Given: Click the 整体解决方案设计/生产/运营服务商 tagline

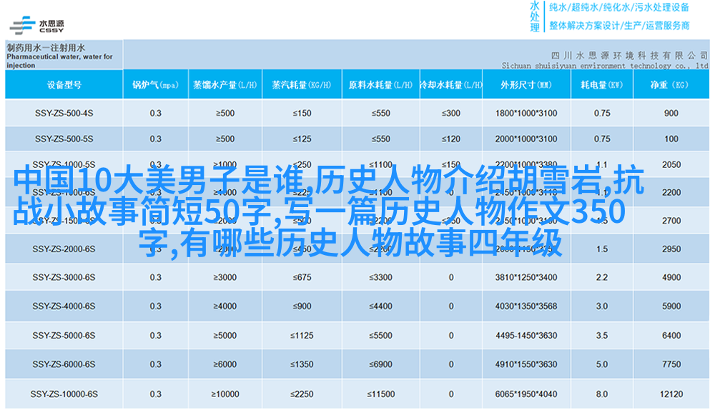Looking at the screenshot, I should [x=619, y=26].
